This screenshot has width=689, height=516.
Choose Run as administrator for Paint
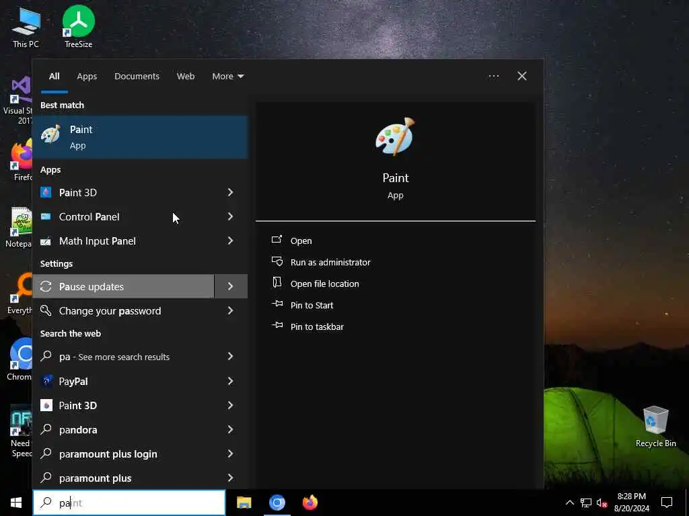point(330,262)
